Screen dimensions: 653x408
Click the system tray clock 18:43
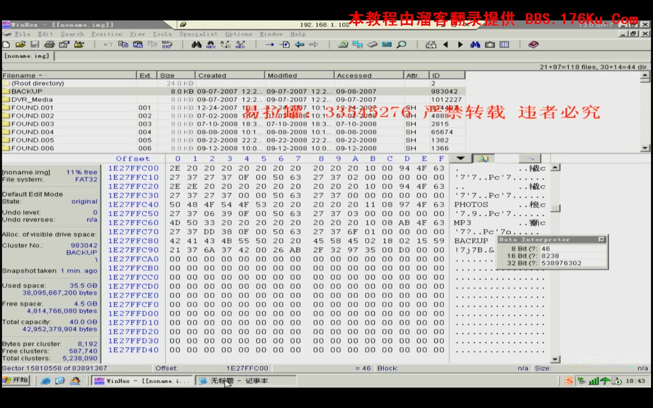click(635, 380)
